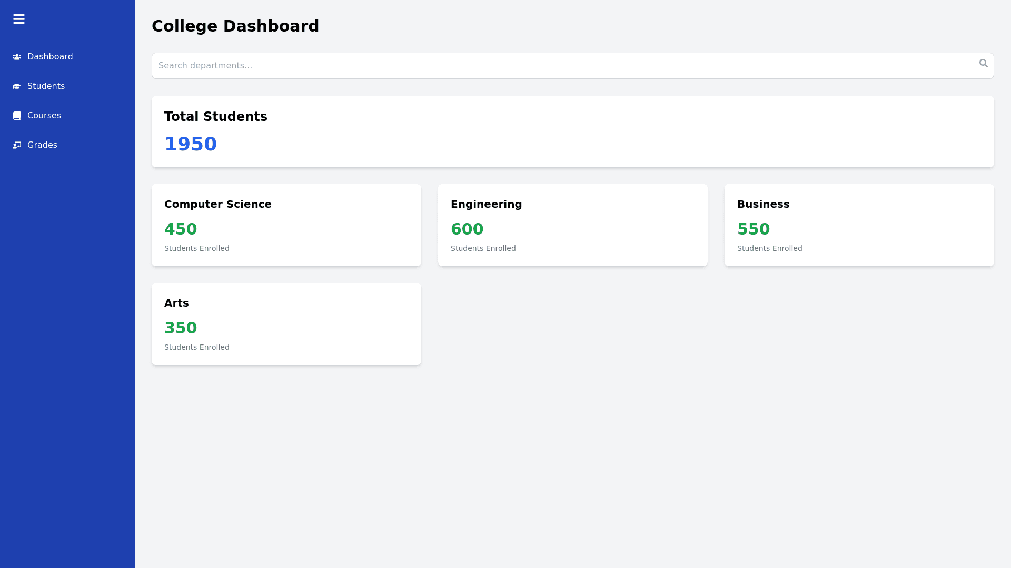Viewport: 1011px width, 568px height.
Task: Open the Arts department card
Action: click(286, 324)
